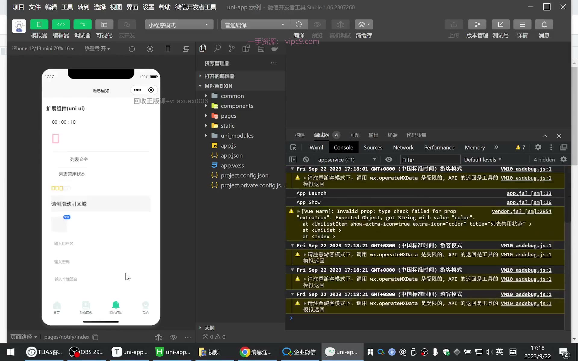The width and height of the screenshot is (578, 361).
Task: Open the test account (测试号) button
Action: pyautogui.click(x=501, y=24)
